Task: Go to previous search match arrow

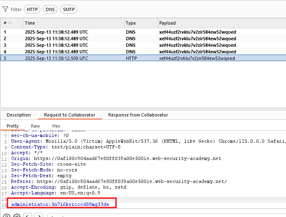Action: point(28,215)
